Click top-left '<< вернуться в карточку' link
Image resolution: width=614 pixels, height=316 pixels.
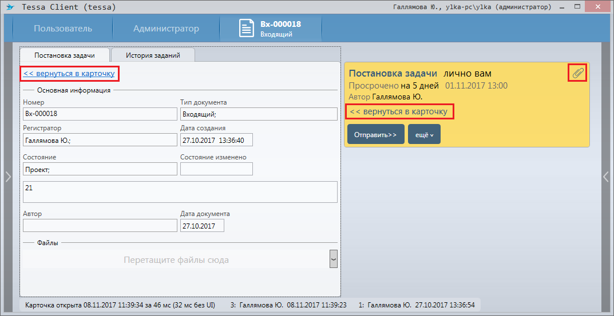(x=69, y=74)
